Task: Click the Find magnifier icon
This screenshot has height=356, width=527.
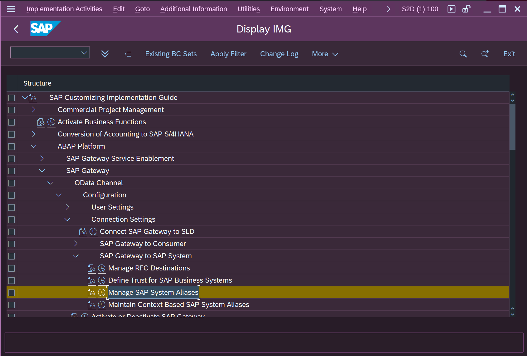Action: [x=463, y=54]
